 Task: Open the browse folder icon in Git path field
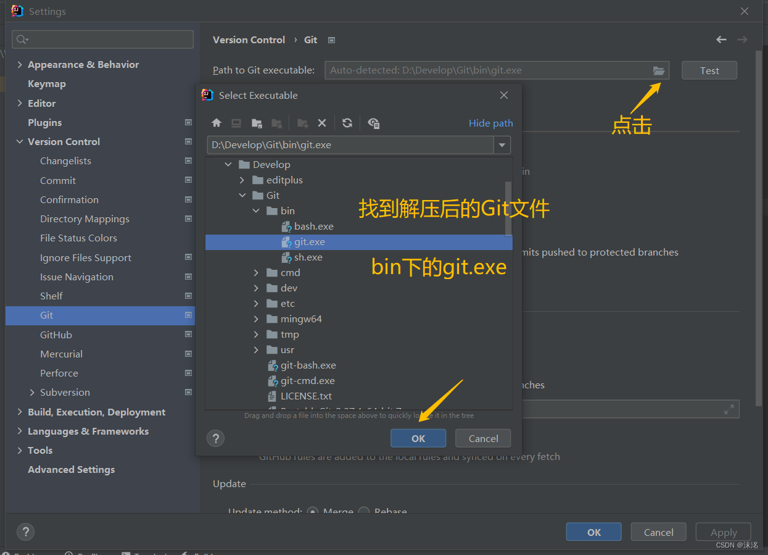[x=659, y=70]
